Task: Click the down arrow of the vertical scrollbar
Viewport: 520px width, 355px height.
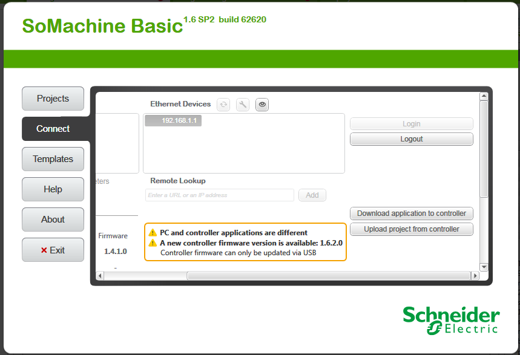Action: point(484,266)
